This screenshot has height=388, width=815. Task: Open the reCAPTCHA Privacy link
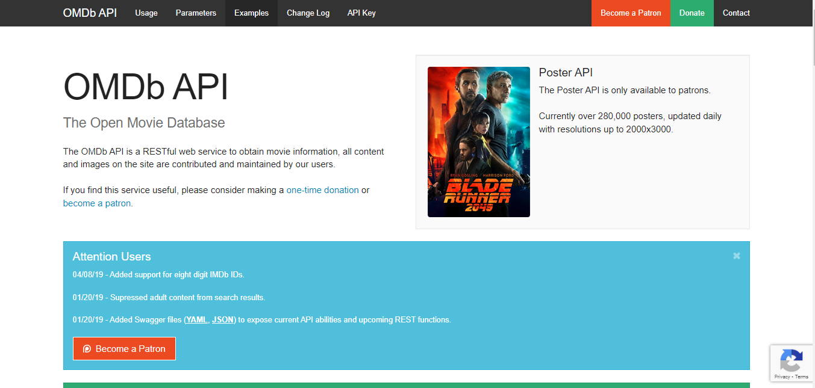[x=782, y=377]
